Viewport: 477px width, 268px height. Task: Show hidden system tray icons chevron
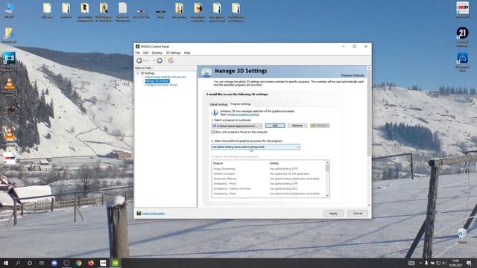coord(420,263)
